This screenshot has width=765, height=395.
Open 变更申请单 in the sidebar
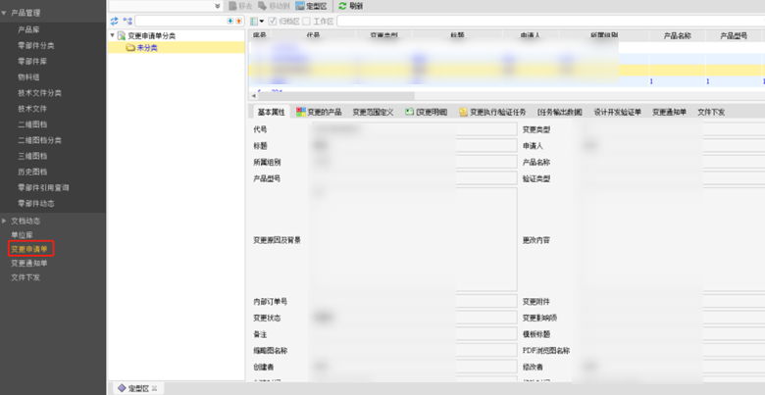[x=29, y=249]
